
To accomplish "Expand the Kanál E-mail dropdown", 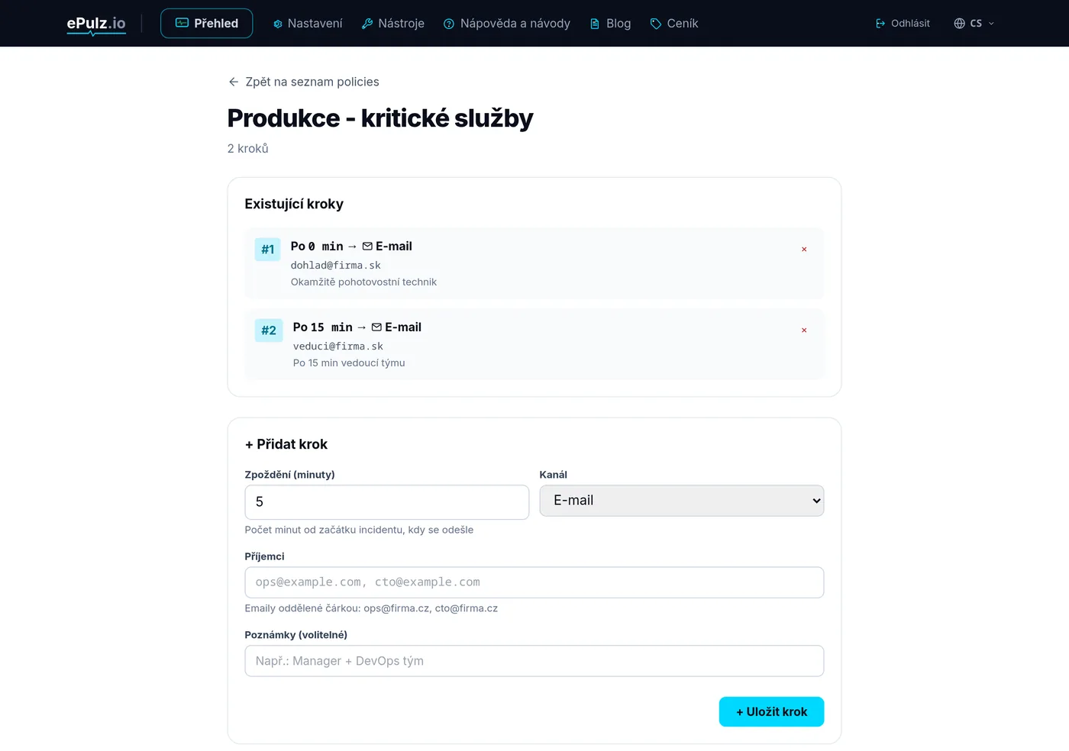I will [682, 501].
